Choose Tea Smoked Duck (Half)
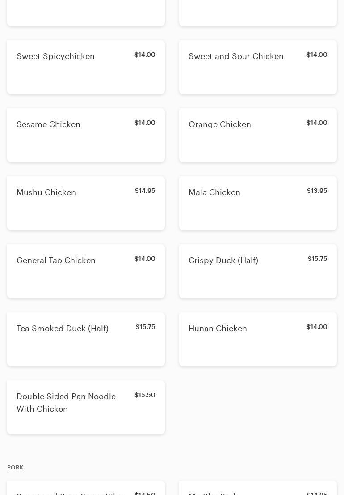344x495 pixels. click(x=86, y=339)
